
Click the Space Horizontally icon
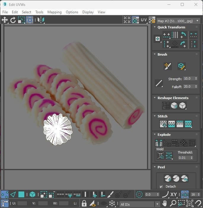pyautogui.click(x=194, y=35)
